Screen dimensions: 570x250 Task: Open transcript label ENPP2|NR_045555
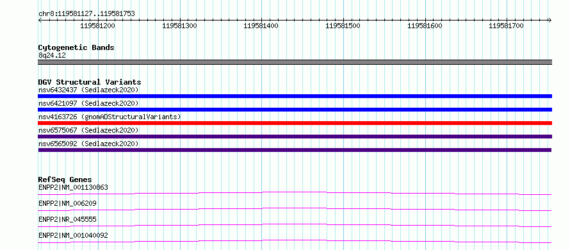coord(67,219)
